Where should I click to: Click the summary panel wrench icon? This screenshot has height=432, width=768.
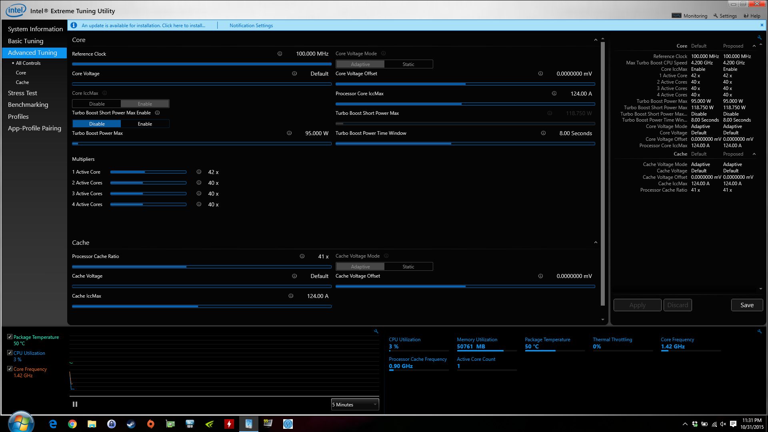tap(760, 38)
